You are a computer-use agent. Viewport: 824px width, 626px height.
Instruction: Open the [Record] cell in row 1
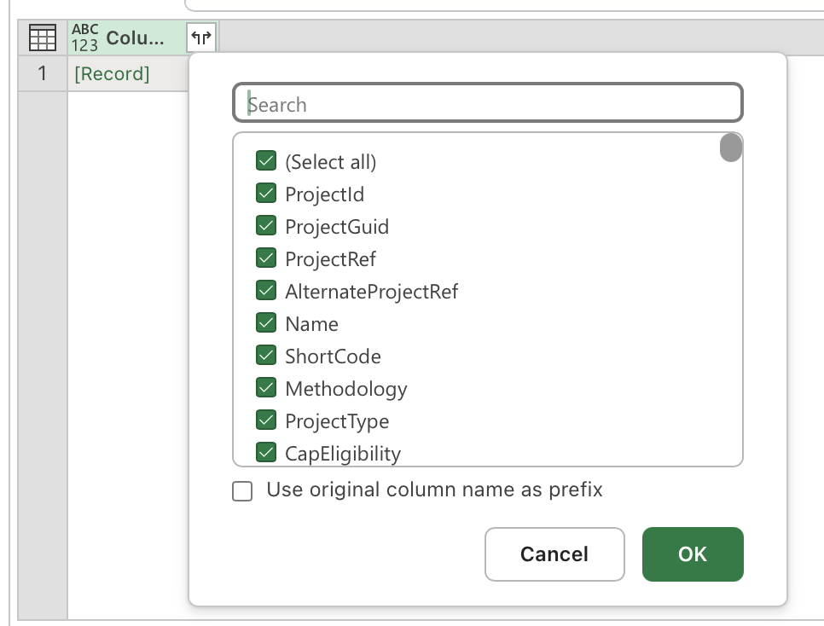pyautogui.click(x=112, y=73)
